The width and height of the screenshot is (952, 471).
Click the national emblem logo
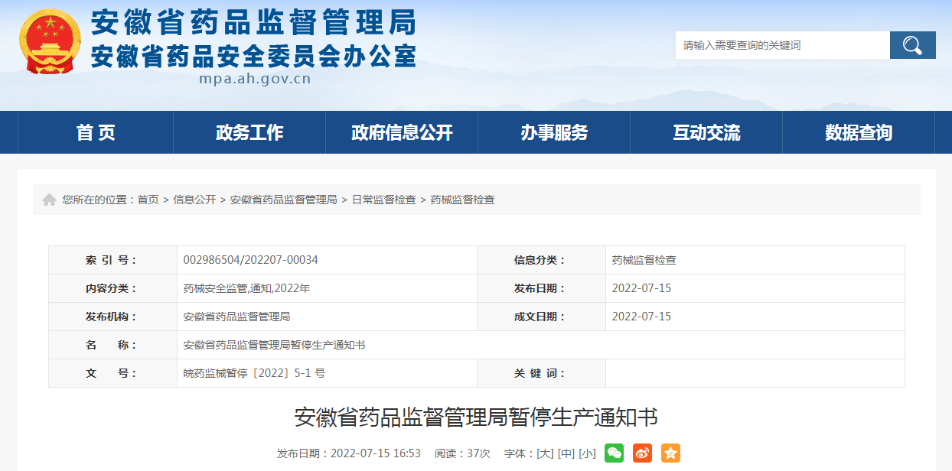click(x=50, y=42)
